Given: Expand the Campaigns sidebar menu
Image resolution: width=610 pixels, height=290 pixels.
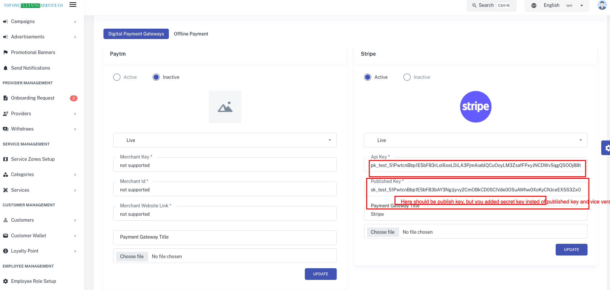Looking at the screenshot, I should click(x=39, y=21).
